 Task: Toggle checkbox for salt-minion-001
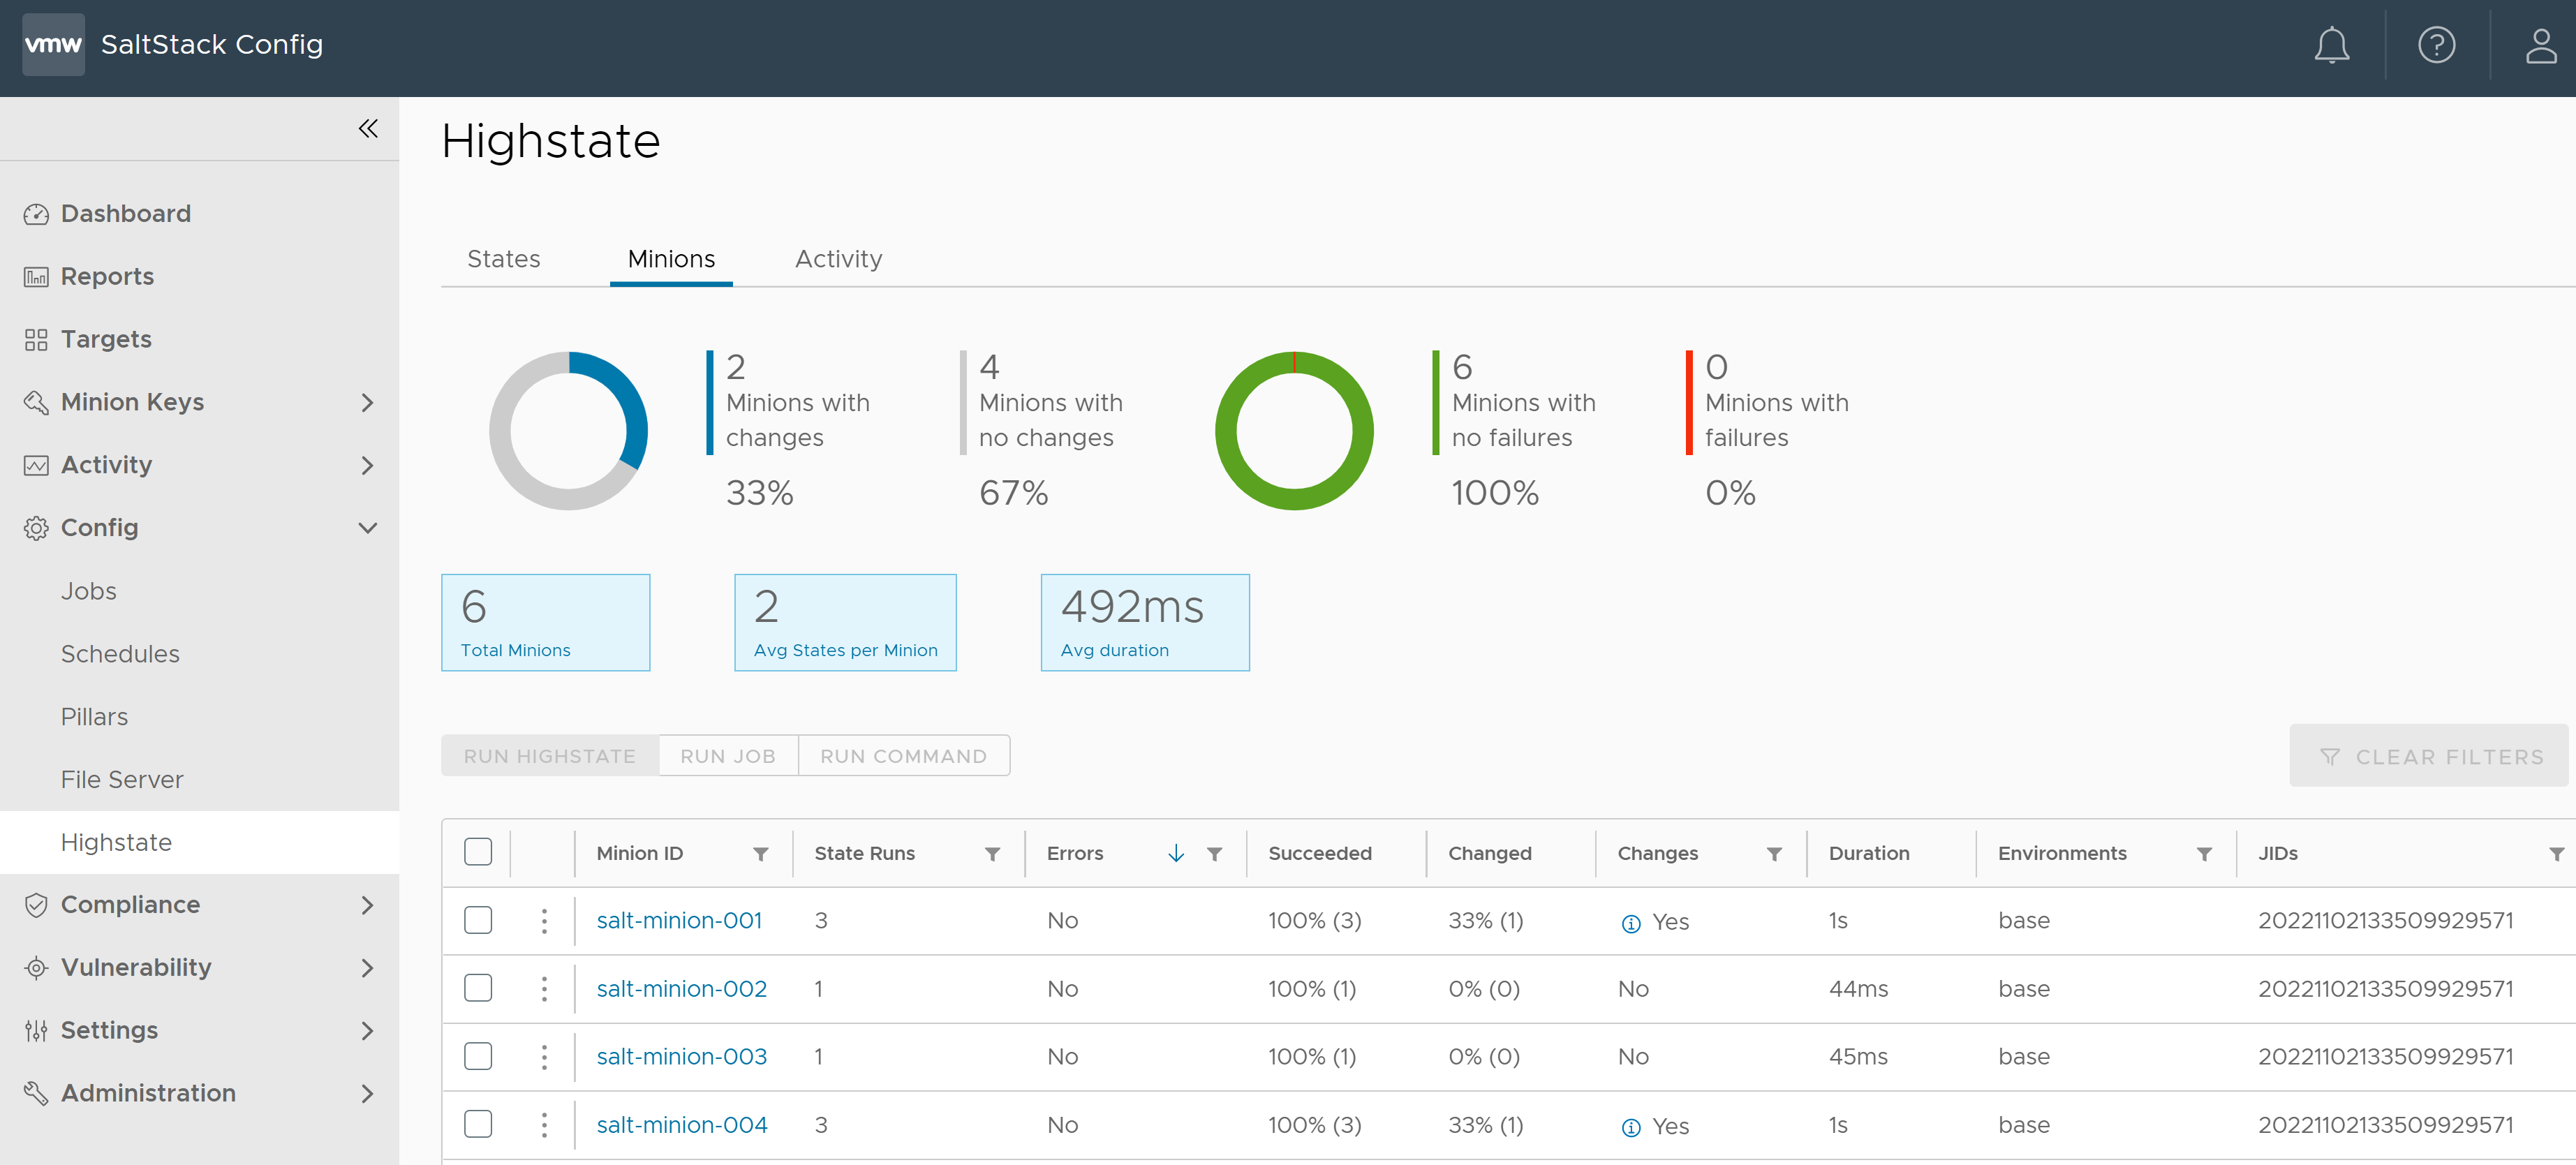(x=478, y=920)
